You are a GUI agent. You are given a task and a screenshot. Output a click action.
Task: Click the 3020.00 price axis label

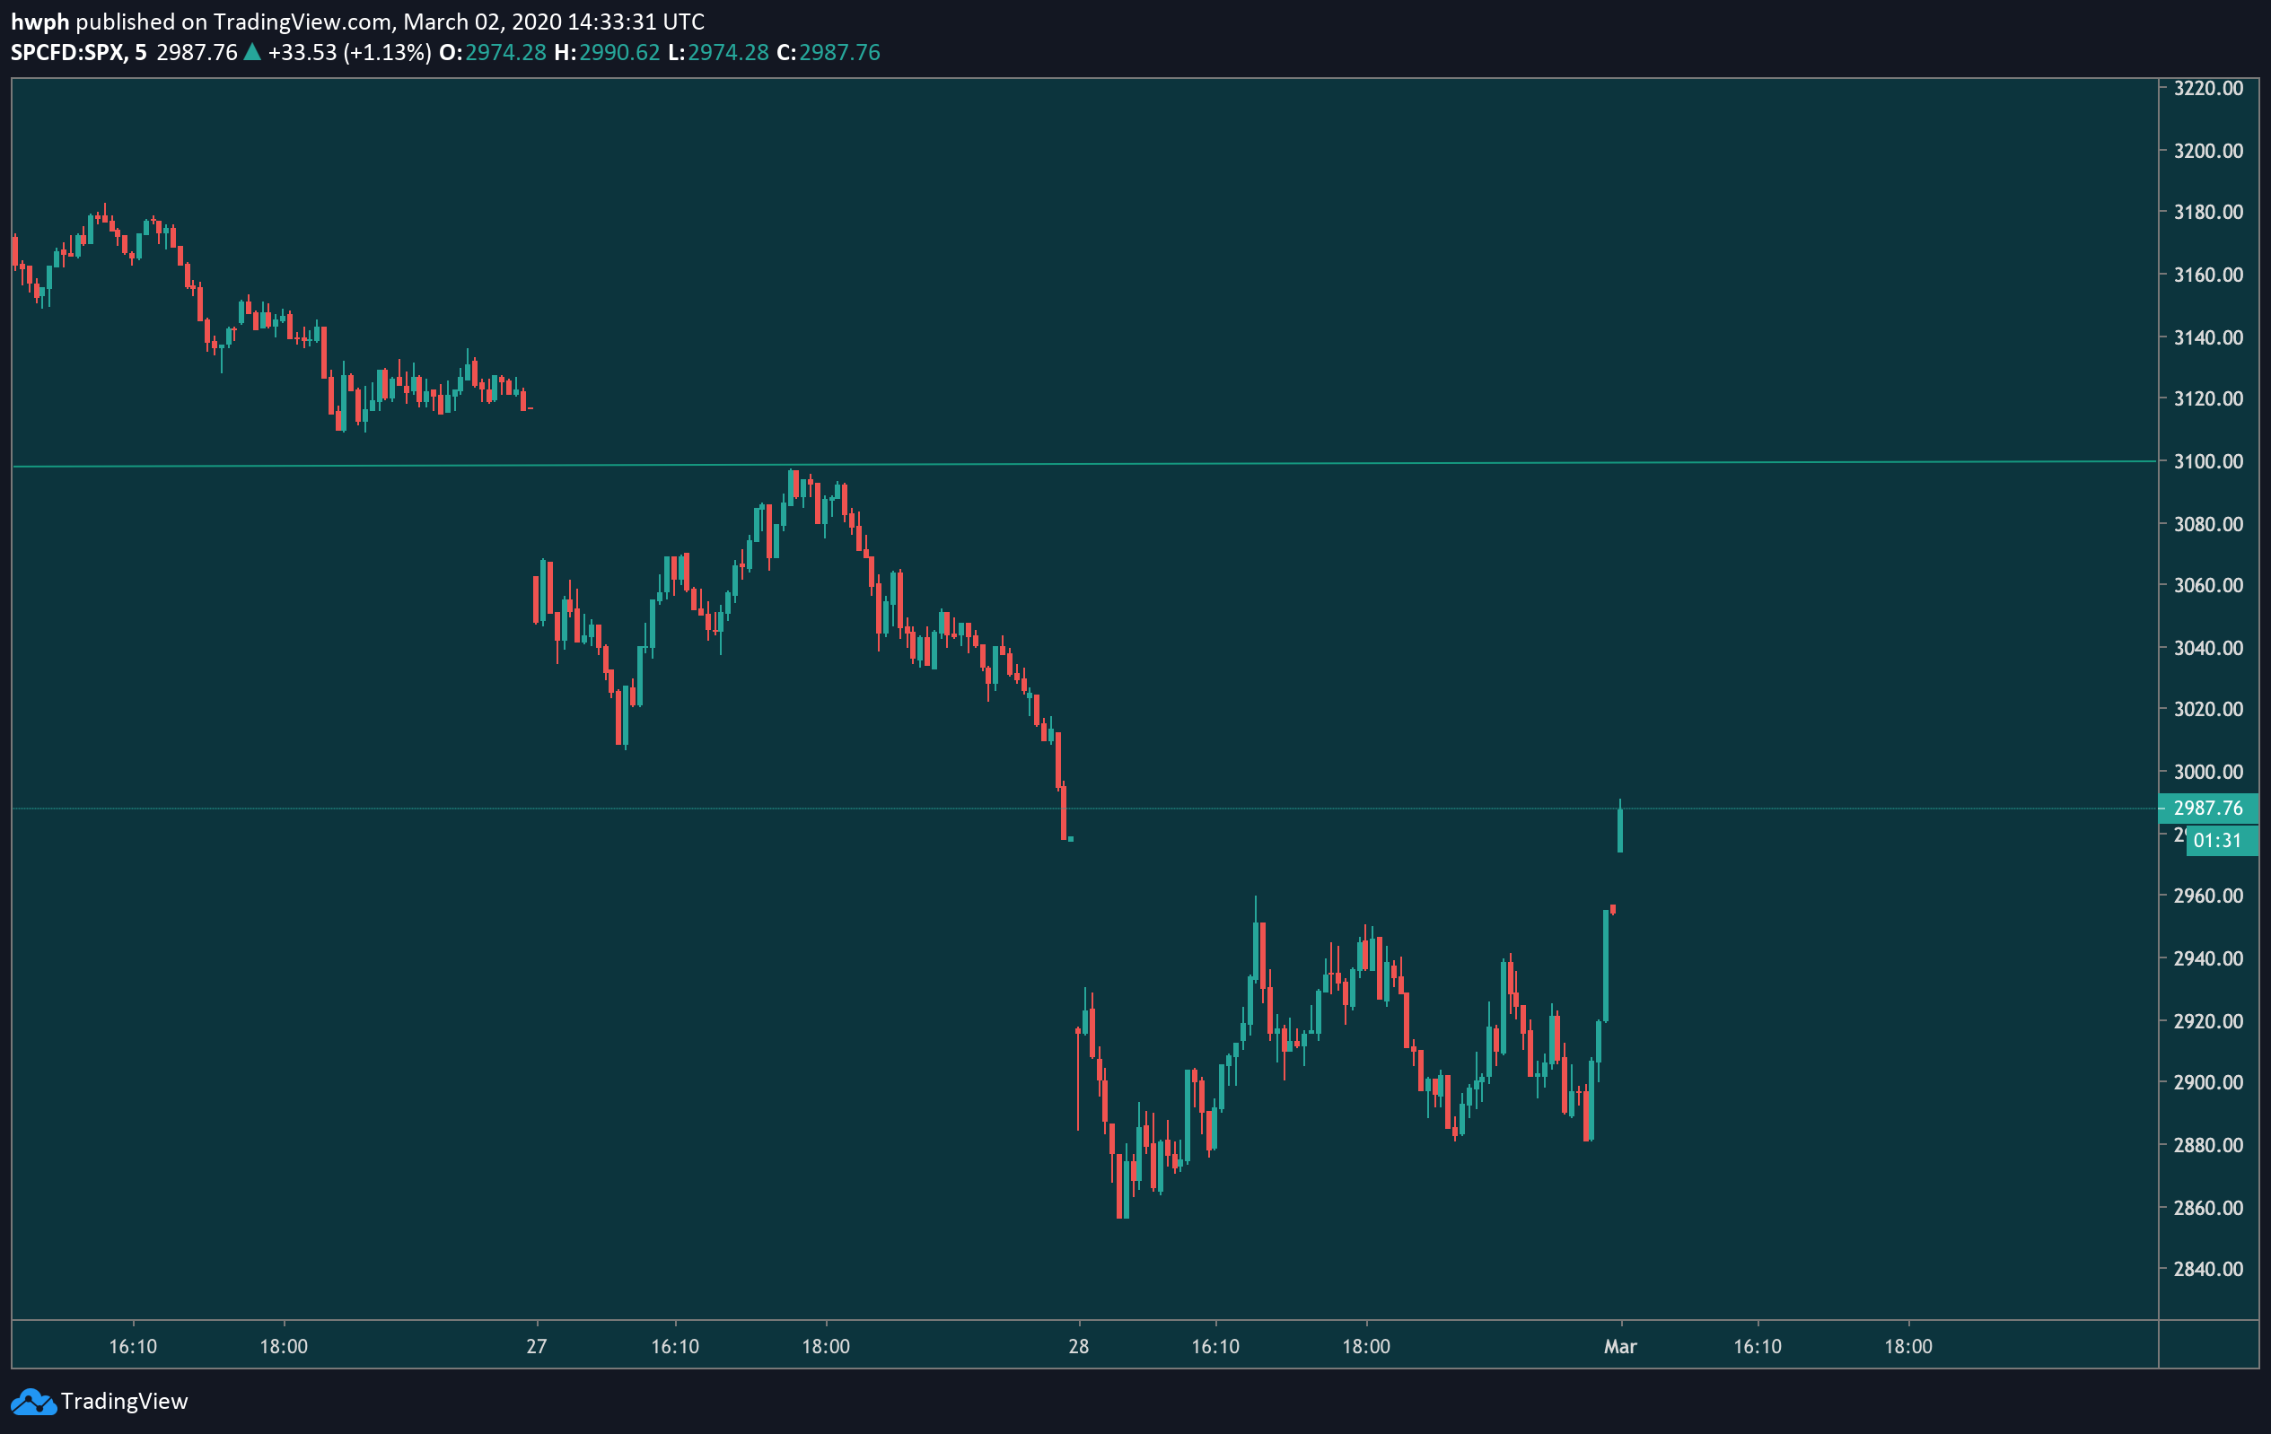pos(2208,709)
